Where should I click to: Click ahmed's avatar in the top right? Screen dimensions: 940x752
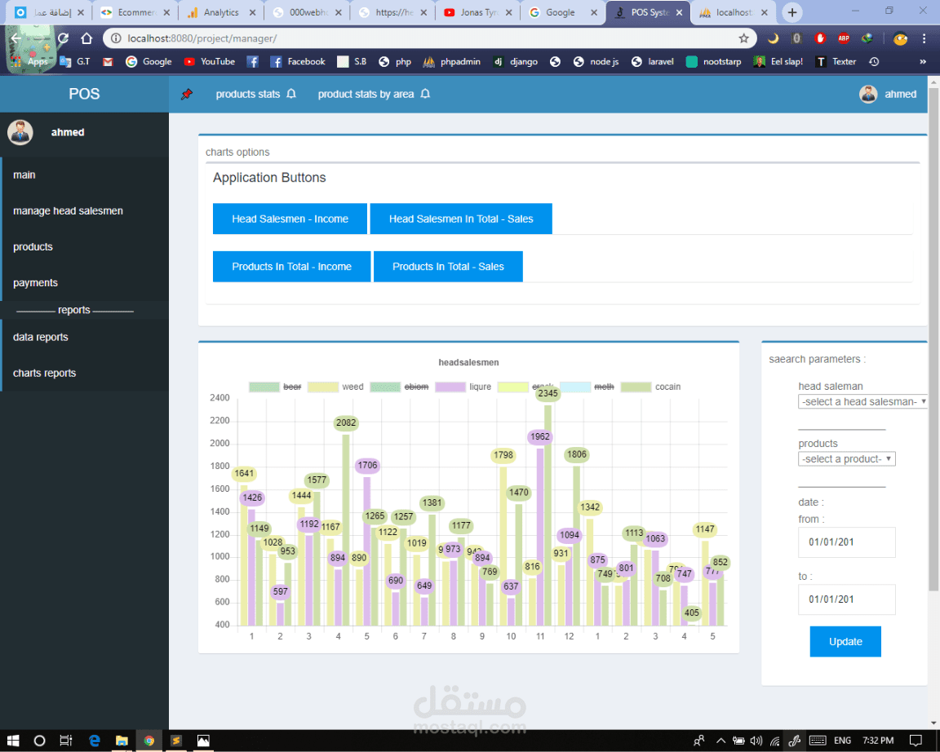(x=868, y=93)
